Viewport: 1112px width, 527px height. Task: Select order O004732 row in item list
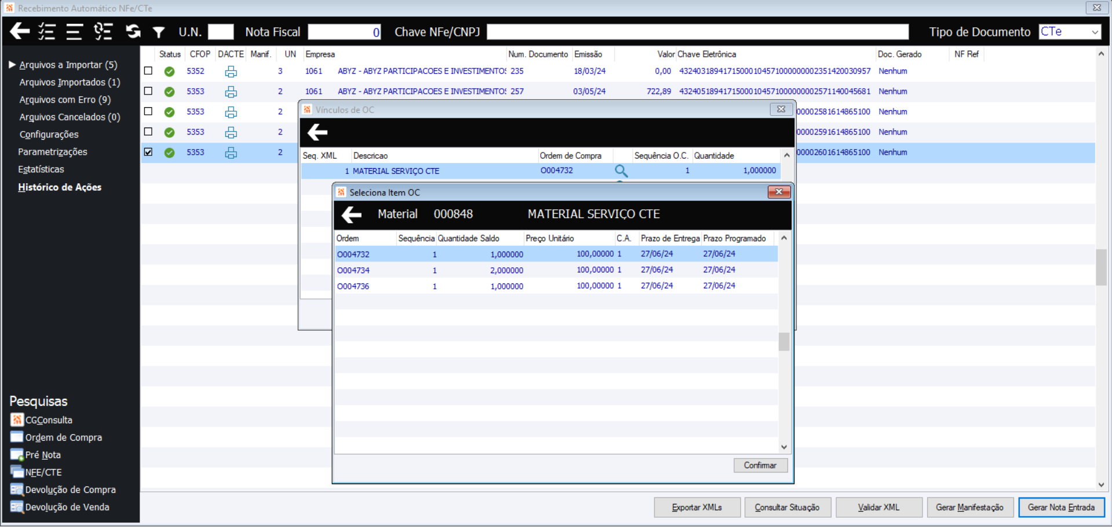pyautogui.click(x=556, y=254)
